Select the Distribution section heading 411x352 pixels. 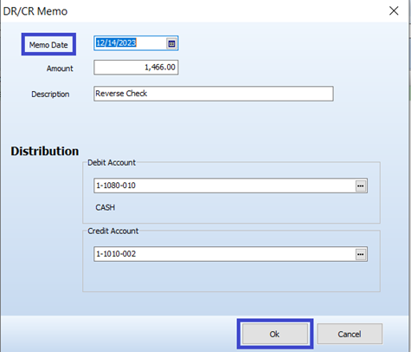click(x=45, y=151)
